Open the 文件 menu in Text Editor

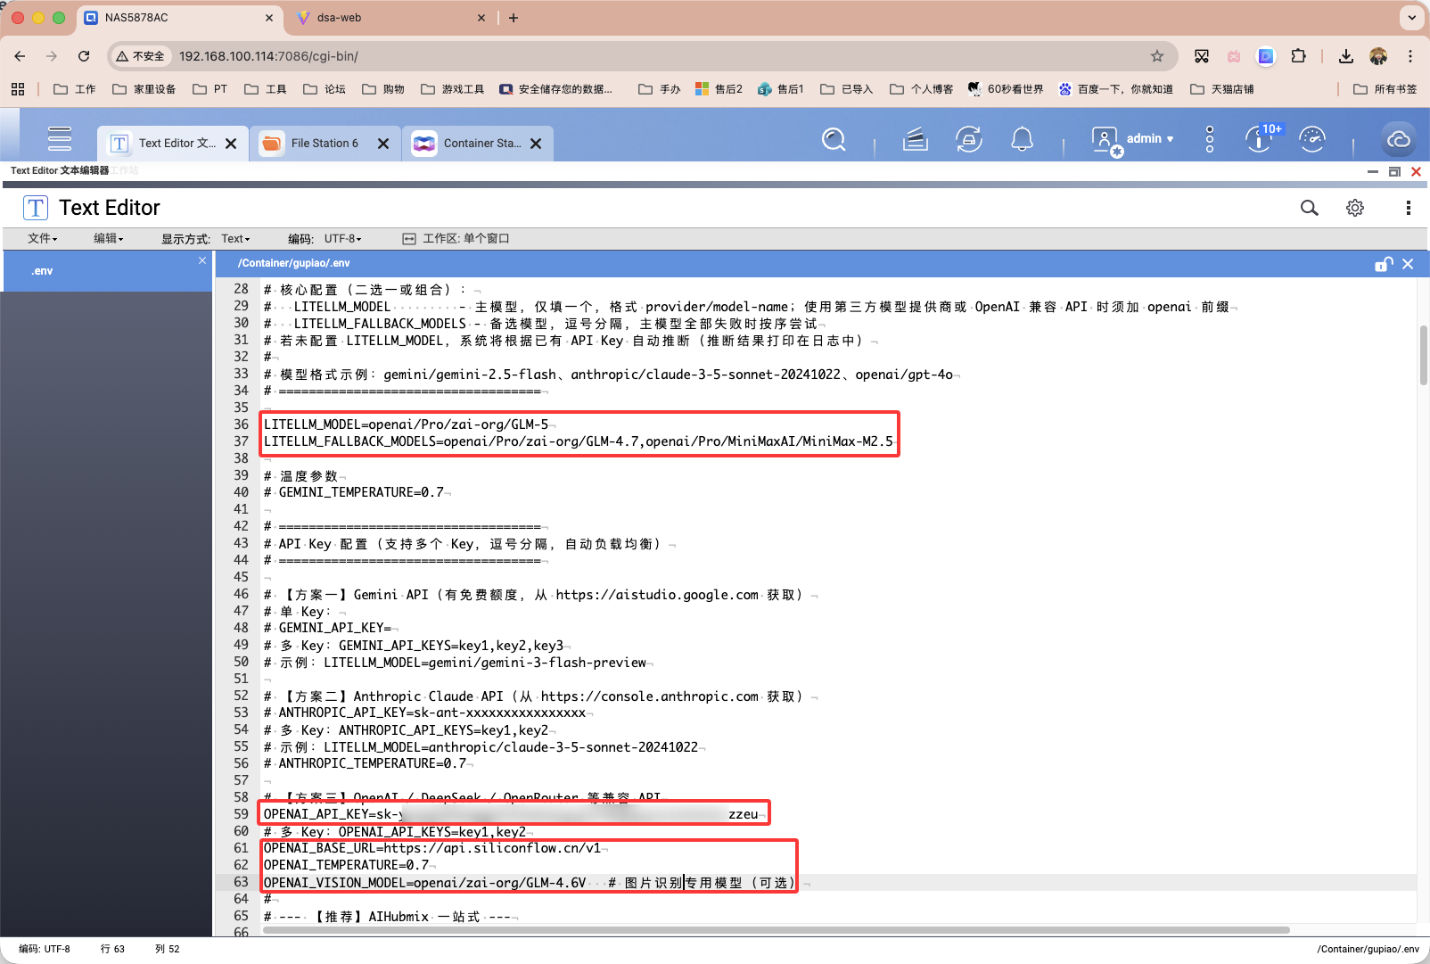tap(41, 238)
